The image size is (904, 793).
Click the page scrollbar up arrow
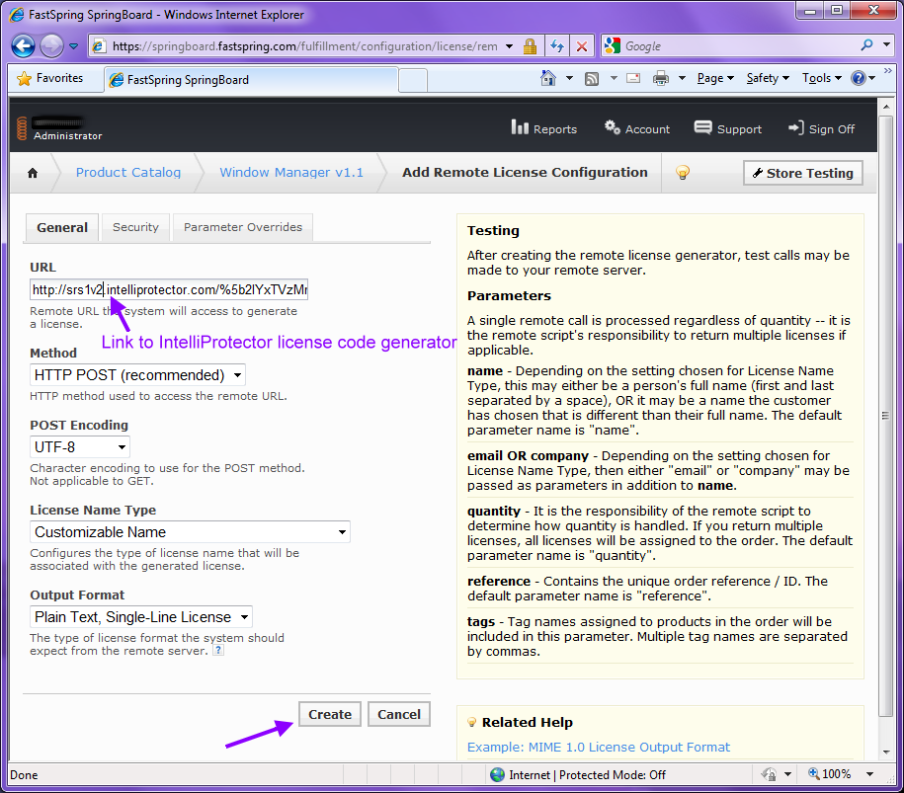pos(886,108)
